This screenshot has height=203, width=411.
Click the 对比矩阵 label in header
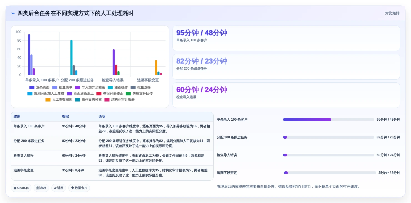[392, 13]
